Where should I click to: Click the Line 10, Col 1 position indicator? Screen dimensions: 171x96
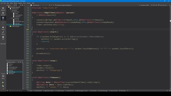coord(164,5)
